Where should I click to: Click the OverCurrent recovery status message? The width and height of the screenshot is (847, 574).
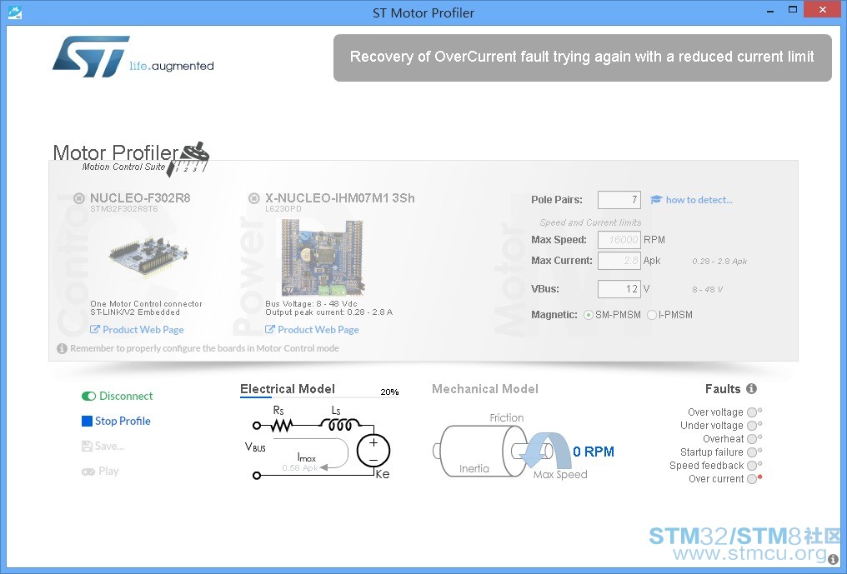(582, 57)
